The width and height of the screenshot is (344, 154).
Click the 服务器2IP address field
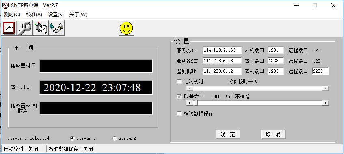click(x=222, y=61)
